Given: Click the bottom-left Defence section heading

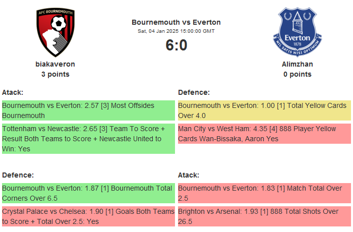Looking at the screenshot, I should pyautogui.click(x=18, y=175).
